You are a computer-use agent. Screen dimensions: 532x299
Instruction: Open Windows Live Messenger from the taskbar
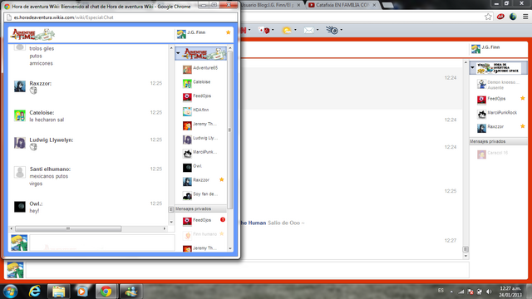click(x=131, y=292)
